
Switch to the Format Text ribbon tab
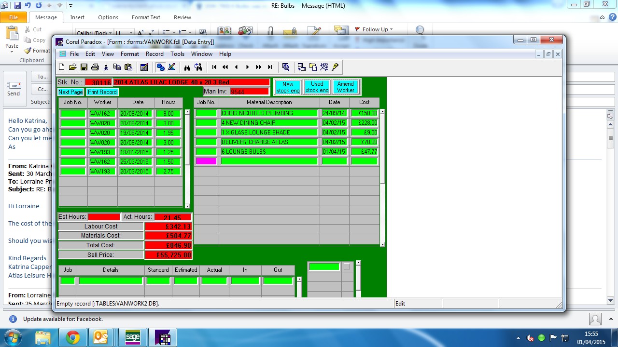point(146,17)
